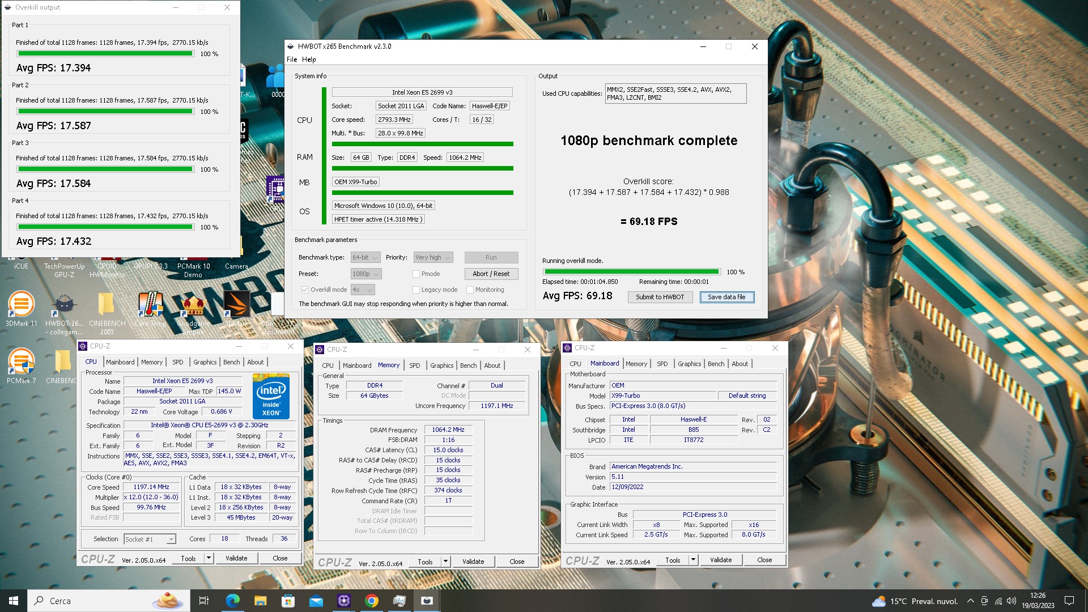
Task: Open the volume control in system tray
Action: [x=1011, y=601]
